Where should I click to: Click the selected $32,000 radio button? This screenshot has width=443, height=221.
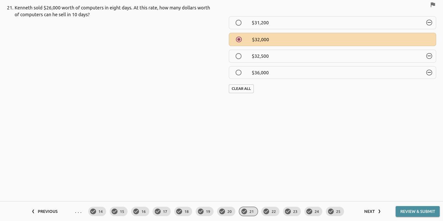coord(239,40)
